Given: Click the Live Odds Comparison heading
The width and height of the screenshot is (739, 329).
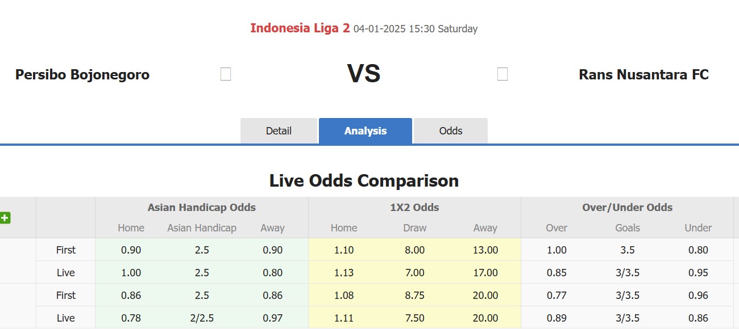Looking at the screenshot, I should (x=364, y=180).
